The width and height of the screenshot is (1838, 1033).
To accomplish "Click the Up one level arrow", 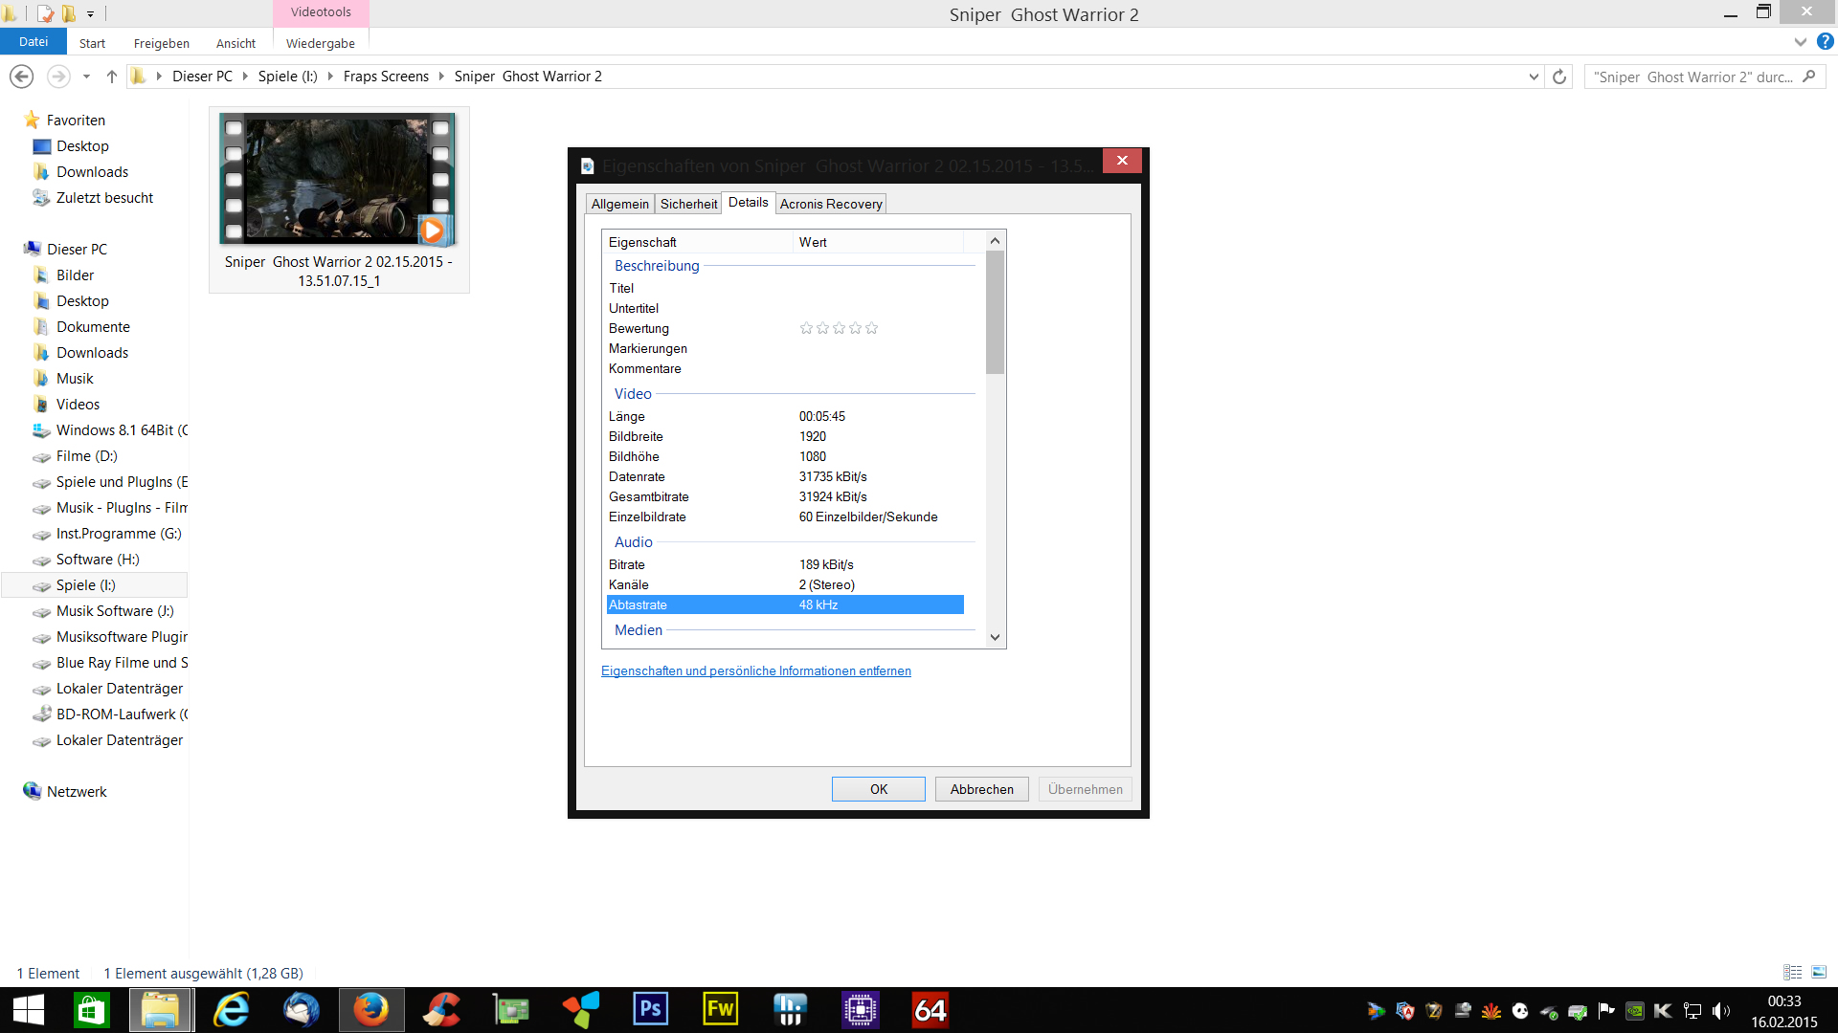I will (112, 77).
